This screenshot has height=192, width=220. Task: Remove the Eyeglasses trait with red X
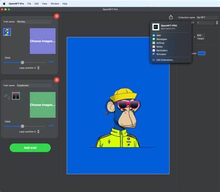click(x=57, y=80)
